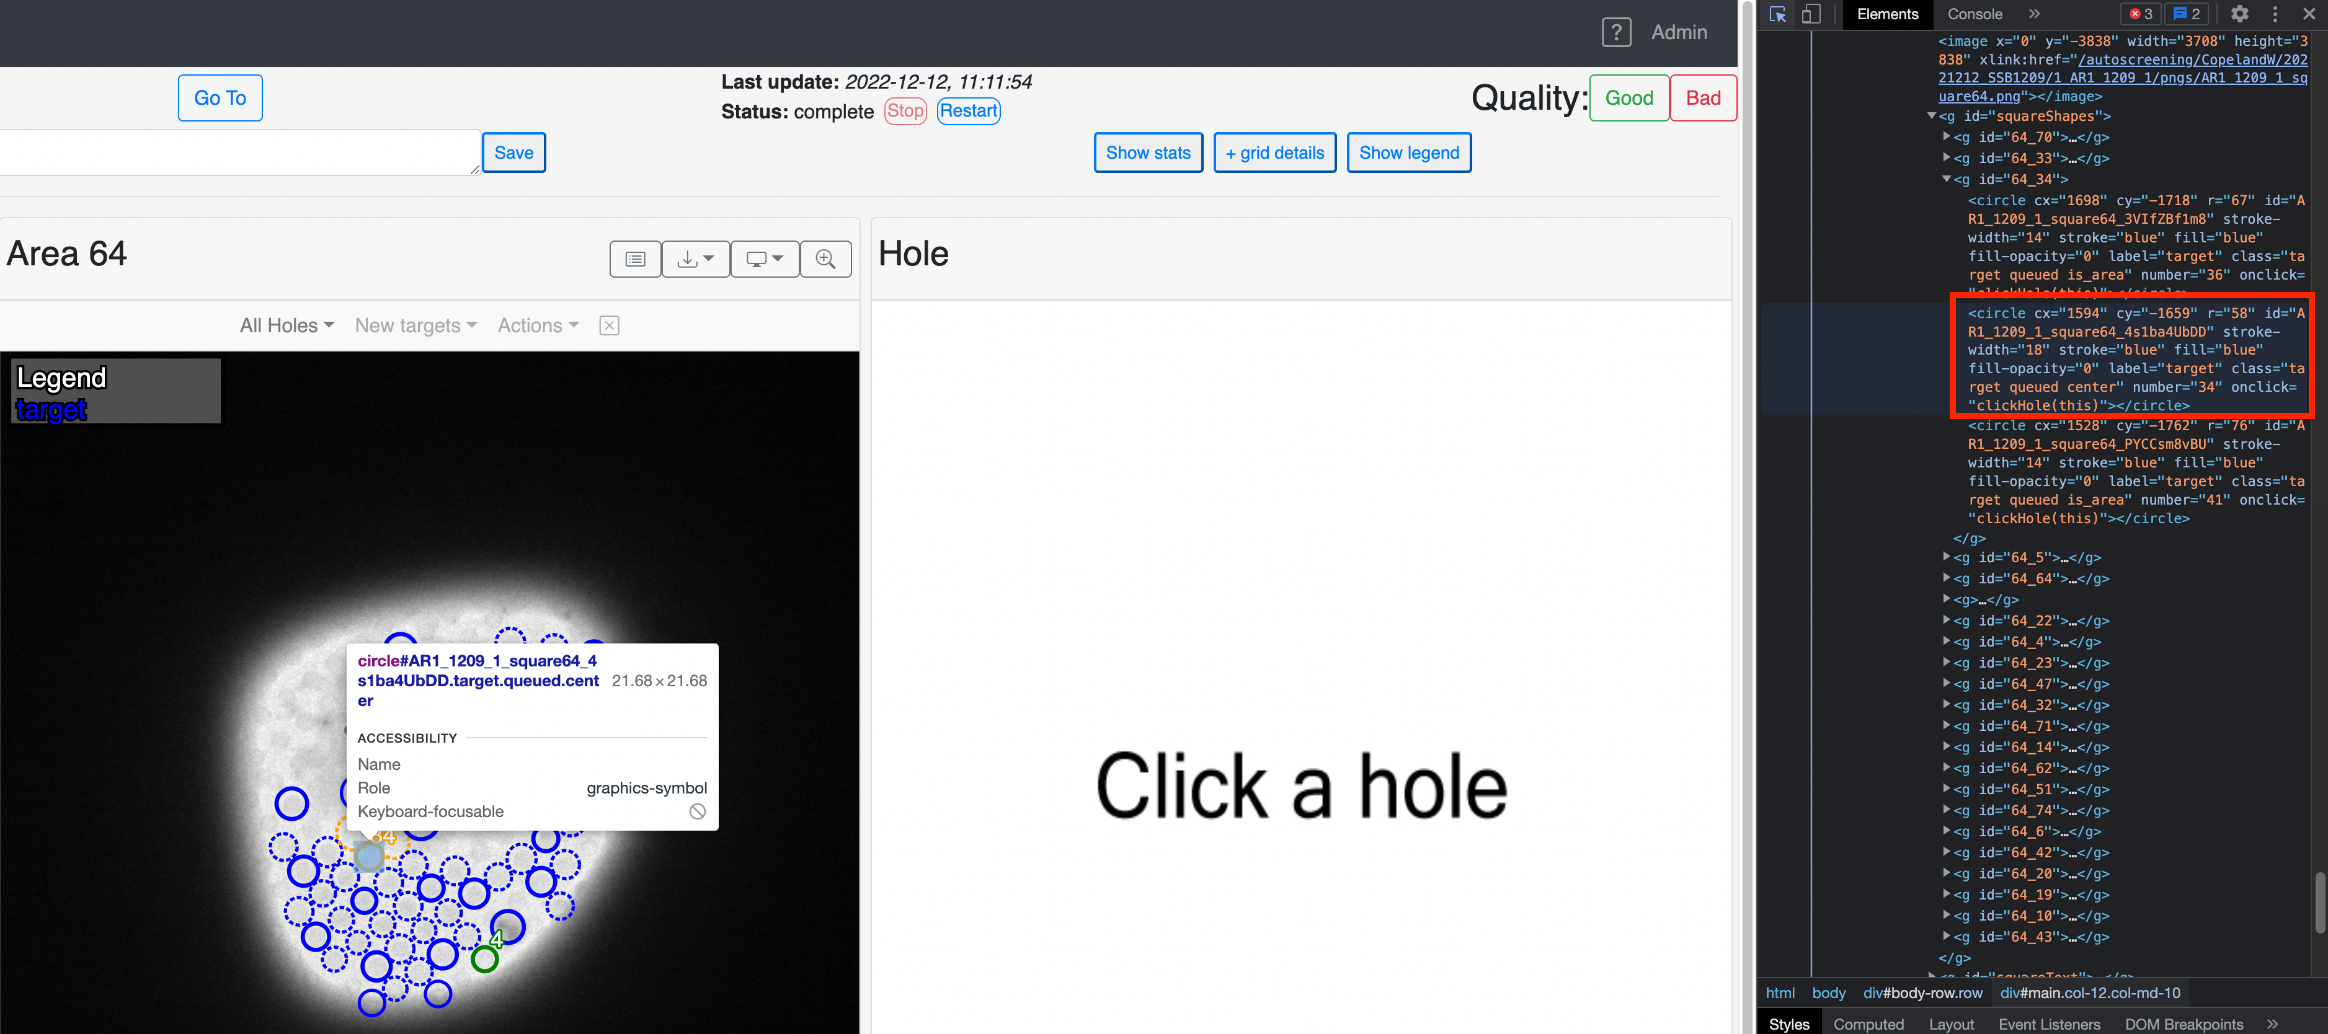Open the Actions dropdown
The width and height of the screenshot is (2328, 1034).
(538, 325)
